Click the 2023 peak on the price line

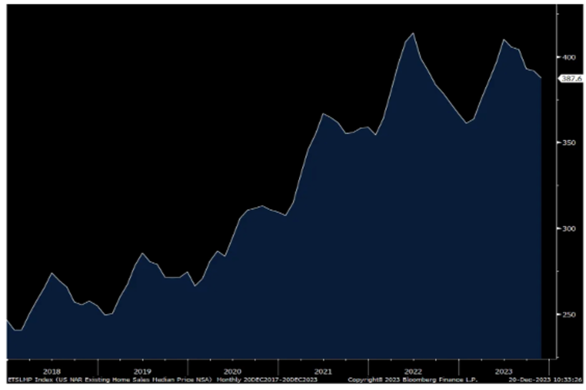pyautogui.click(x=504, y=39)
